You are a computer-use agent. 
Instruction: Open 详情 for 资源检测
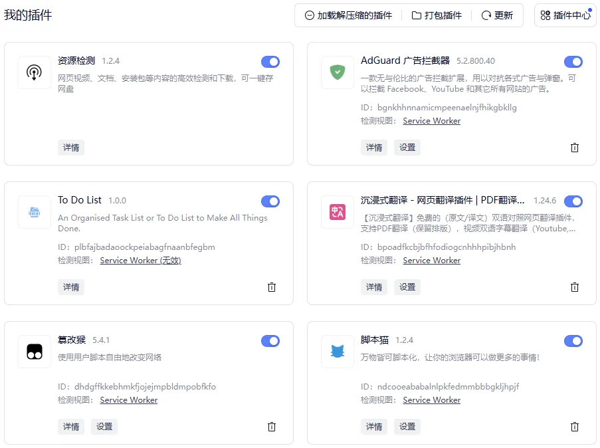71,148
